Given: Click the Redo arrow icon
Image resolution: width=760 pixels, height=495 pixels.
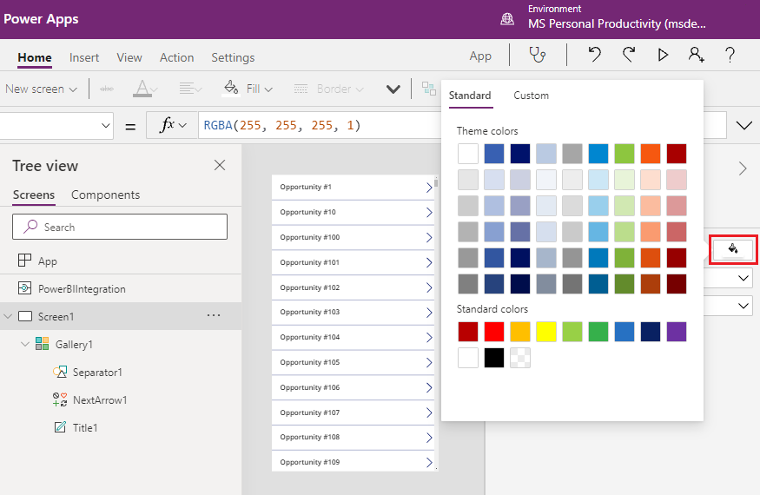Looking at the screenshot, I should pyautogui.click(x=629, y=56).
